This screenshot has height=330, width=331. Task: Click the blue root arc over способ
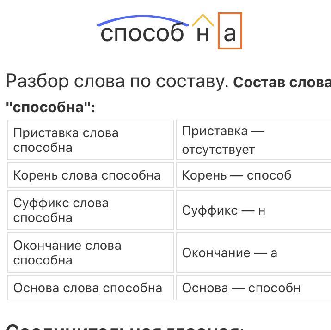click(x=142, y=20)
